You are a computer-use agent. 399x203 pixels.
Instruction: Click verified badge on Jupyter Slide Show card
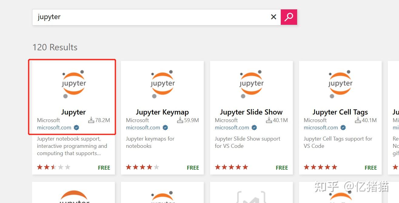pos(254,128)
